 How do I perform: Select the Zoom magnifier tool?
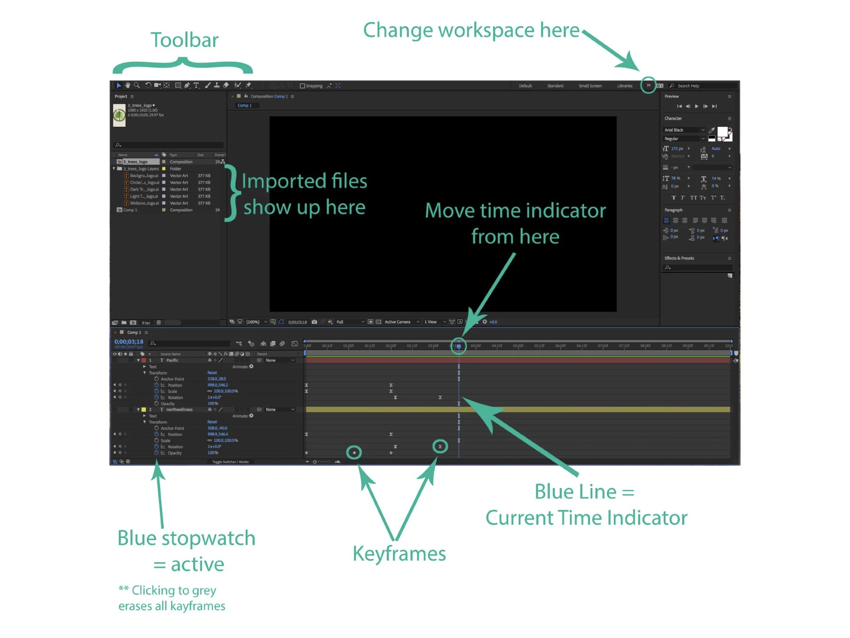[136, 85]
